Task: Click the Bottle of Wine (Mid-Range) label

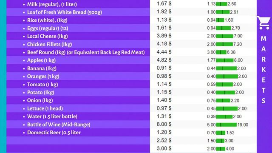Action: [59, 125]
